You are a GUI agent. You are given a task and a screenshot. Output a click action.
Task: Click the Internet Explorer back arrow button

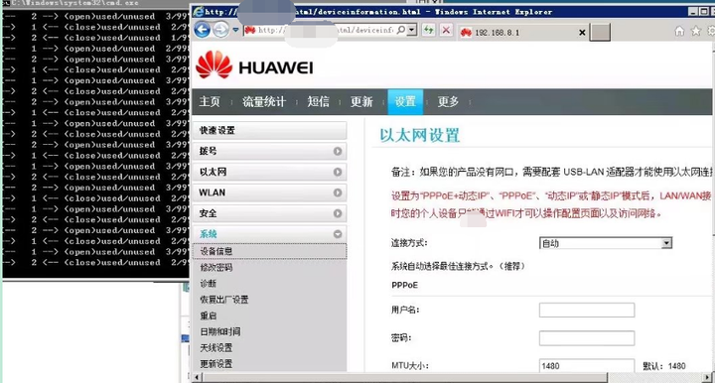click(x=202, y=30)
